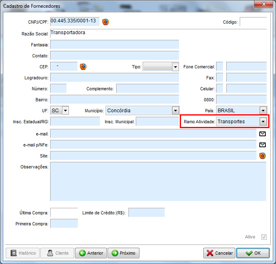Open the website icon beside Site field
The height and width of the screenshot is (264, 276).
(x=263, y=155)
